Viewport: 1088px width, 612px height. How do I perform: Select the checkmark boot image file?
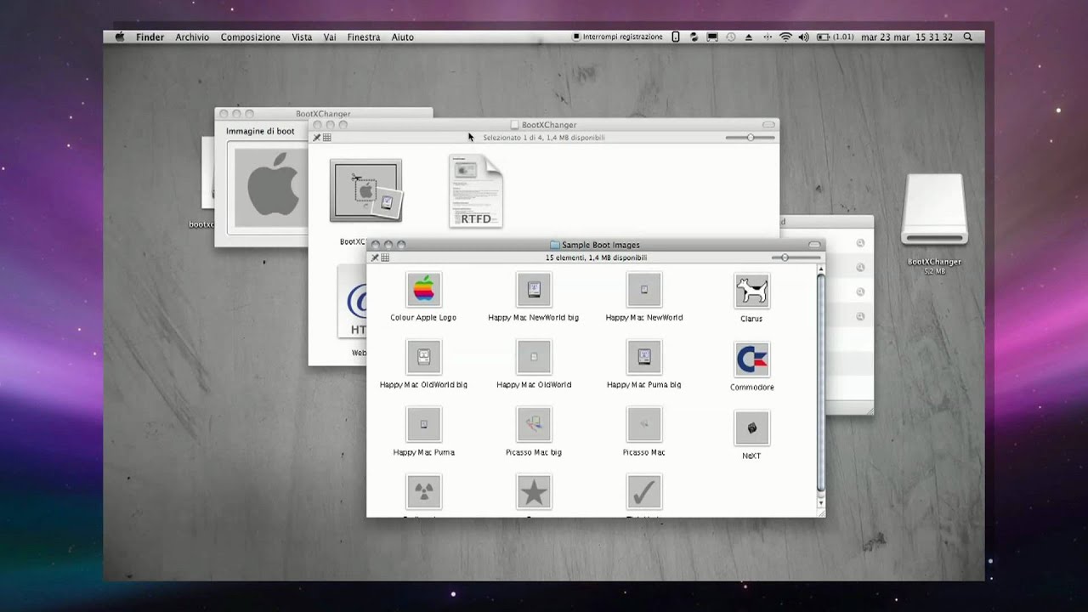click(643, 491)
